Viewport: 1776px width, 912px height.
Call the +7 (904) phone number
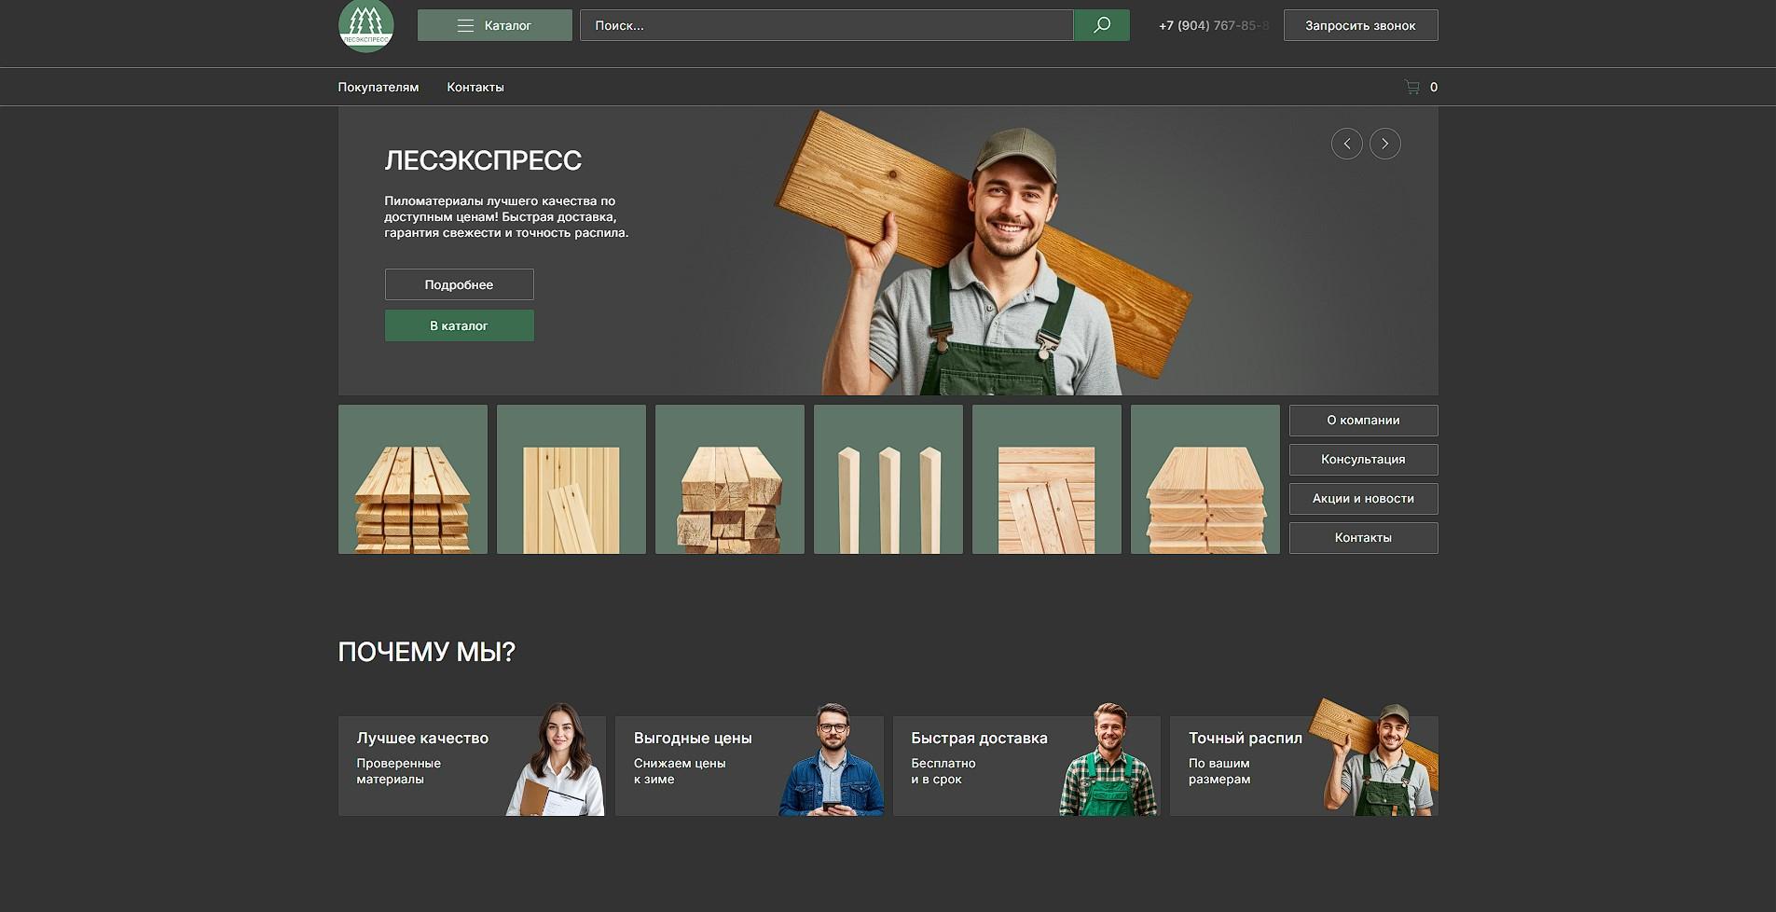(x=1212, y=25)
